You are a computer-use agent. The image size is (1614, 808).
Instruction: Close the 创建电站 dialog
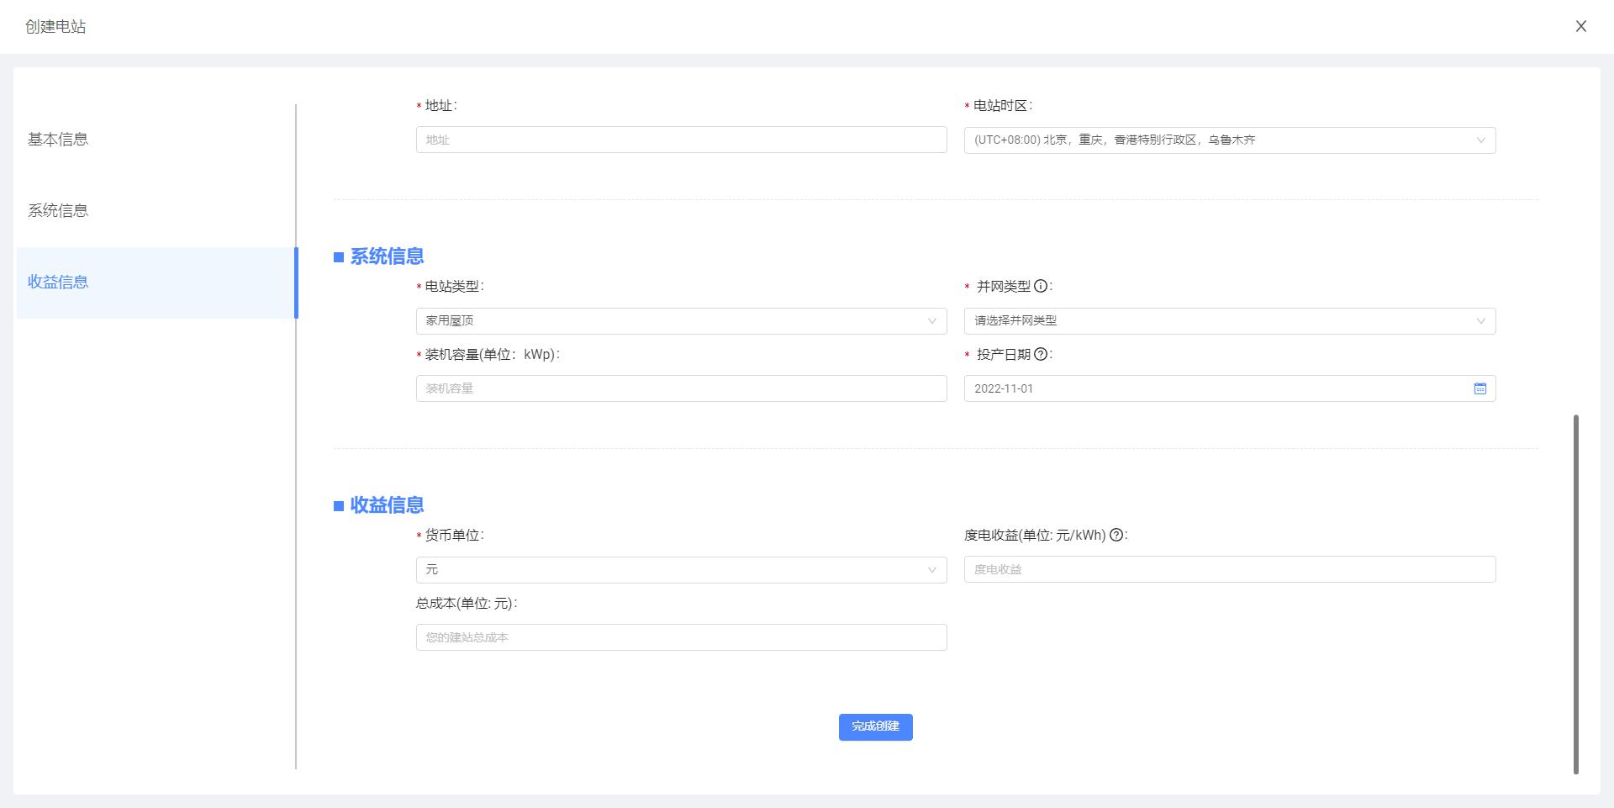click(1580, 26)
